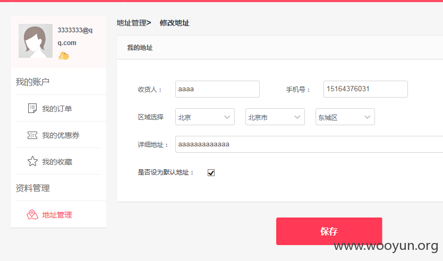Screen dimensions: 443x261
Task: Click the user avatar picture
Action: pos(36,41)
